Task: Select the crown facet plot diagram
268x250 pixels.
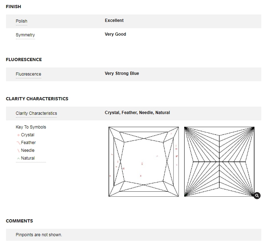Action: [x=144, y=161]
